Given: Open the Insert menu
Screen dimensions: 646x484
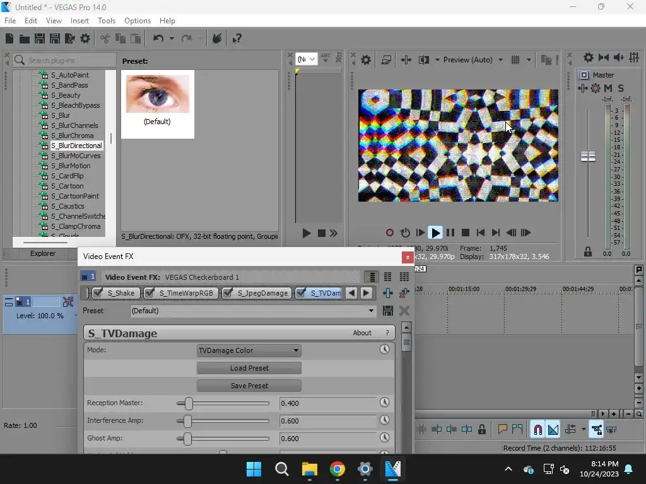Looking at the screenshot, I should pos(79,21).
